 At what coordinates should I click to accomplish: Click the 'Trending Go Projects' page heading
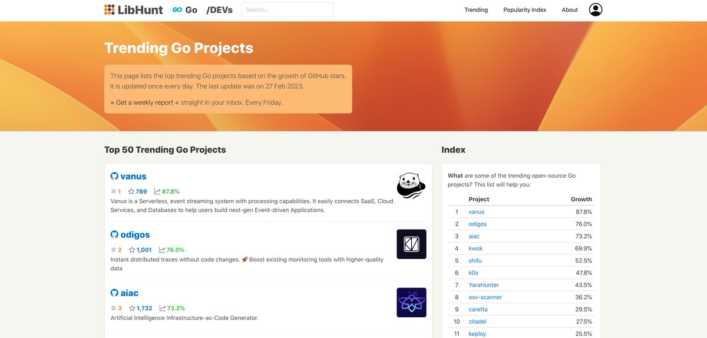179,48
